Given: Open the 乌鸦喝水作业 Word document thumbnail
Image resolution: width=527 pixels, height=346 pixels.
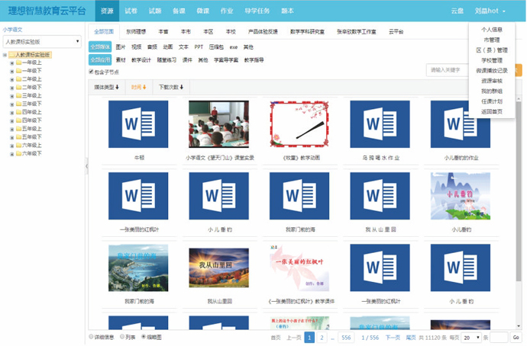Looking at the screenshot, I should pos(380,124).
